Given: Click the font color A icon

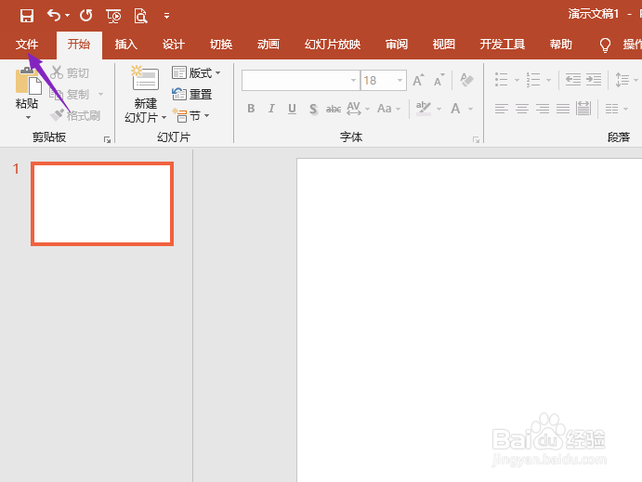Looking at the screenshot, I should 455,109.
